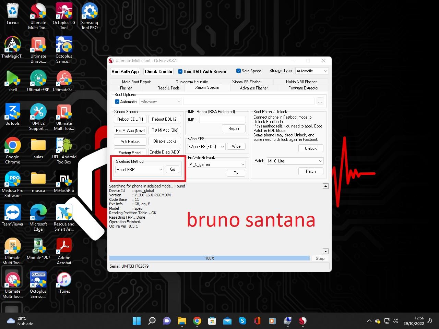439x329 pixels.
Task: Switch to the Qualcomm Heuristic tab
Action: [x=192, y=82]
